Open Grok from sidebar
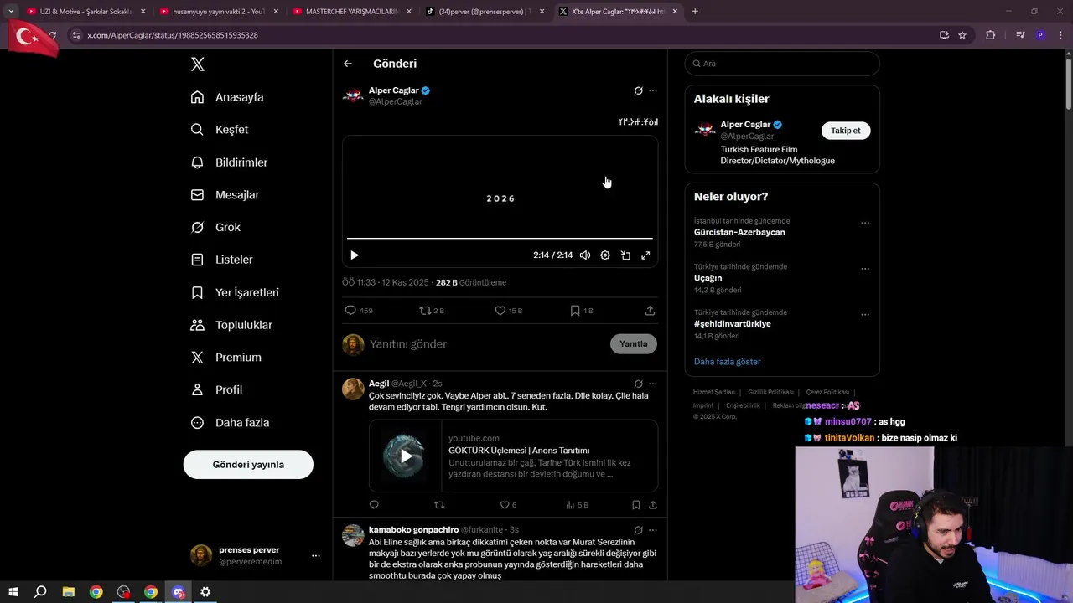The width and height of the screenshot is (1073, 603). coord(215,228)
